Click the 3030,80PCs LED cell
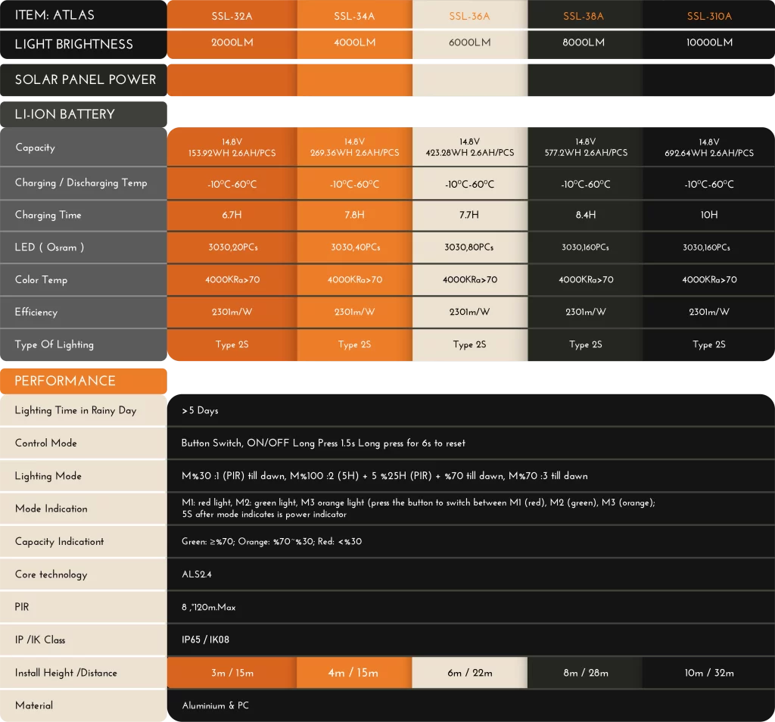This screenshot has height=722, width=775. pyautogui.click(x=469, y=247)
